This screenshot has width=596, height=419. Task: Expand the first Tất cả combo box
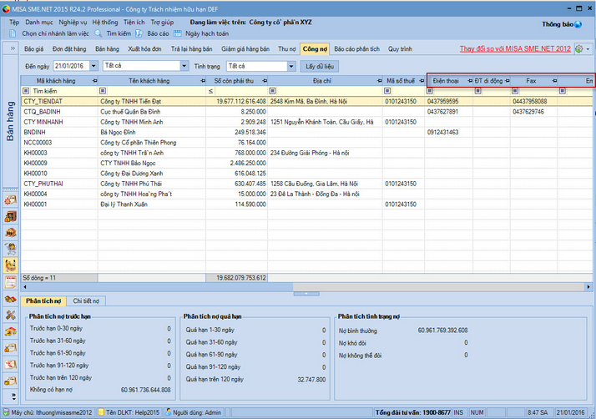[184, 66]
